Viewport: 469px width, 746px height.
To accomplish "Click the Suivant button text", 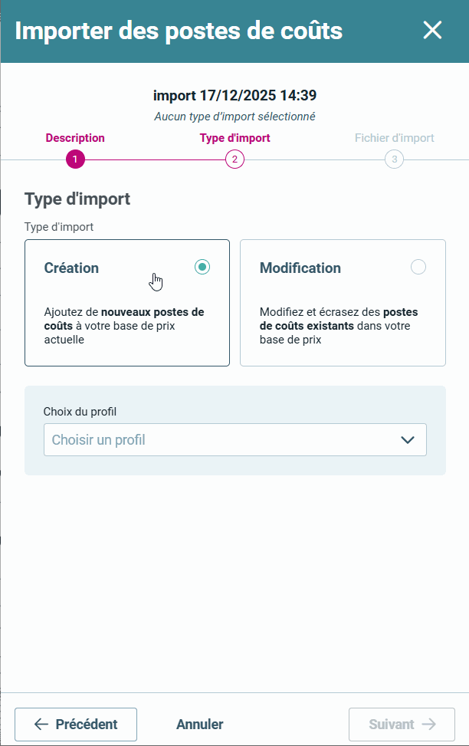I will click(x=392, y=725).
